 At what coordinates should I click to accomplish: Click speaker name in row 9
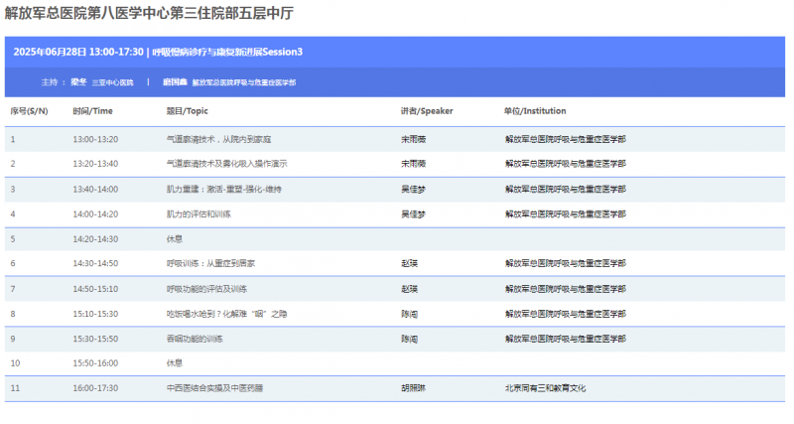coord(409,339)
